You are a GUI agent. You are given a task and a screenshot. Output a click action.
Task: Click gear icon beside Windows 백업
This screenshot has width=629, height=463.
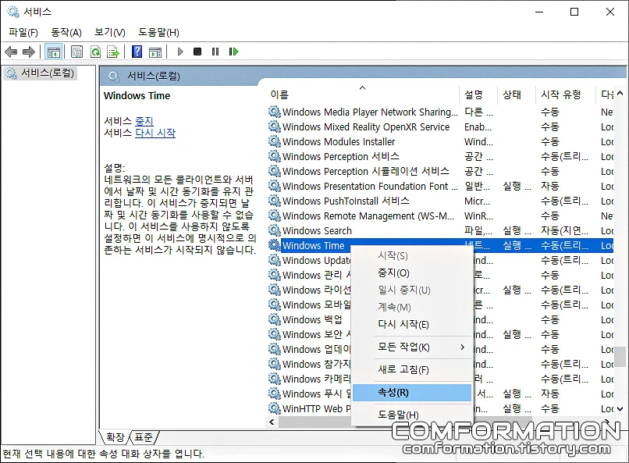275,319
